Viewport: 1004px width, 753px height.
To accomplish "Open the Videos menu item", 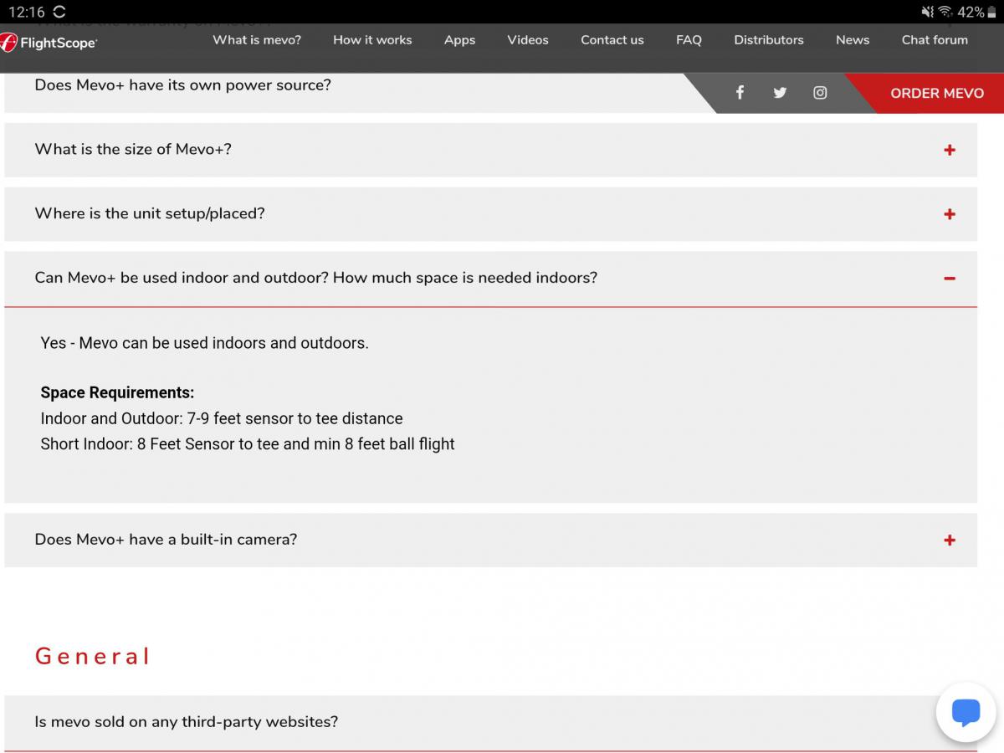I will click(528, 39).
